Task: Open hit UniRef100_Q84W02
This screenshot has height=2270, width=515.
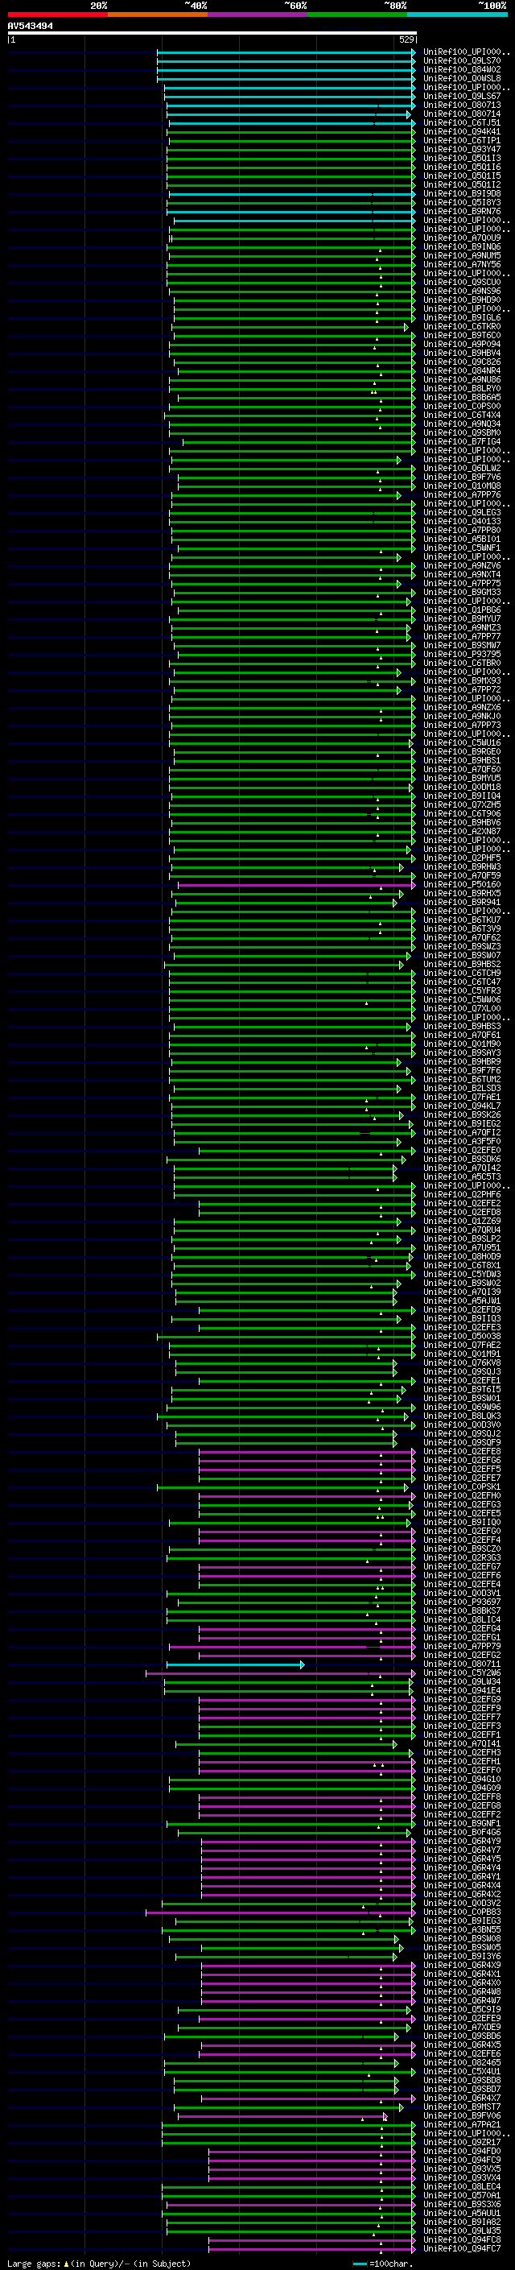Action: [462, 69]
